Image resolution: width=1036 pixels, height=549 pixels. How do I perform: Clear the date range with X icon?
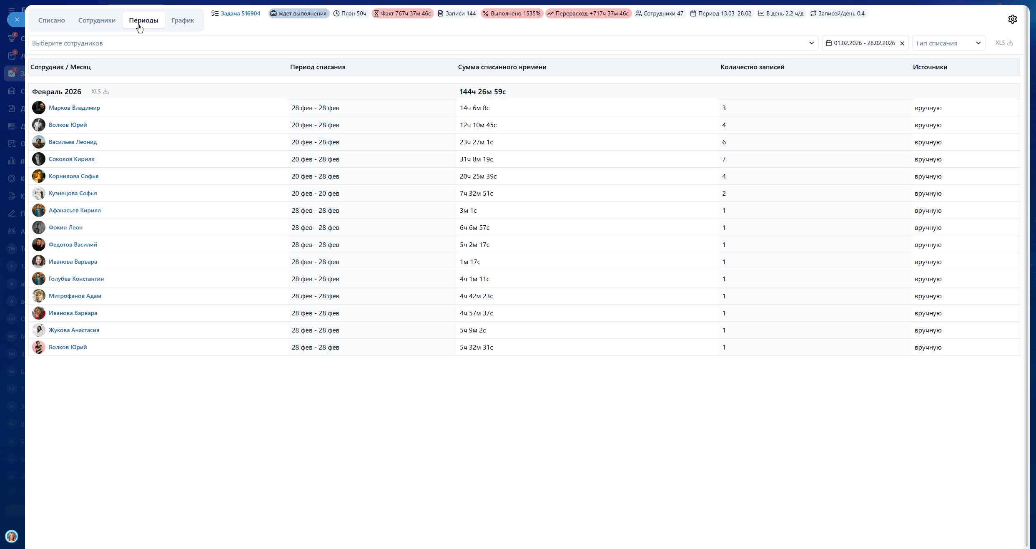coord(902,43)
